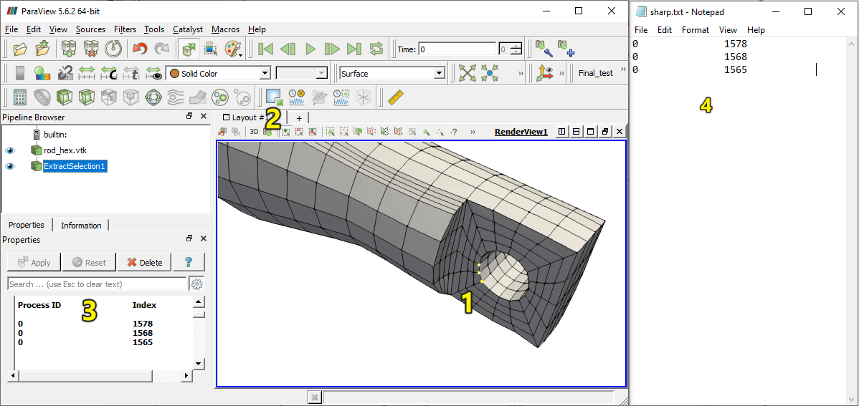Click the Final_test macro button
This screenshot has width=859, height=406.
(x=595, y=73)
